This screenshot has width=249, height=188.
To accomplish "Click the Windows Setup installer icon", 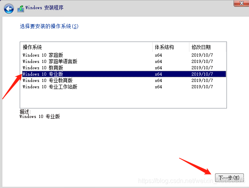I will [21, 9].
